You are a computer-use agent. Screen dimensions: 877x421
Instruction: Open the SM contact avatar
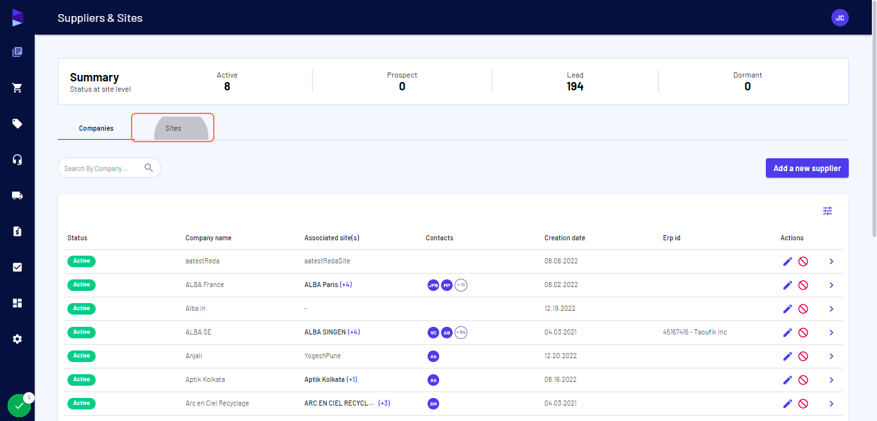tap(433, 404)
